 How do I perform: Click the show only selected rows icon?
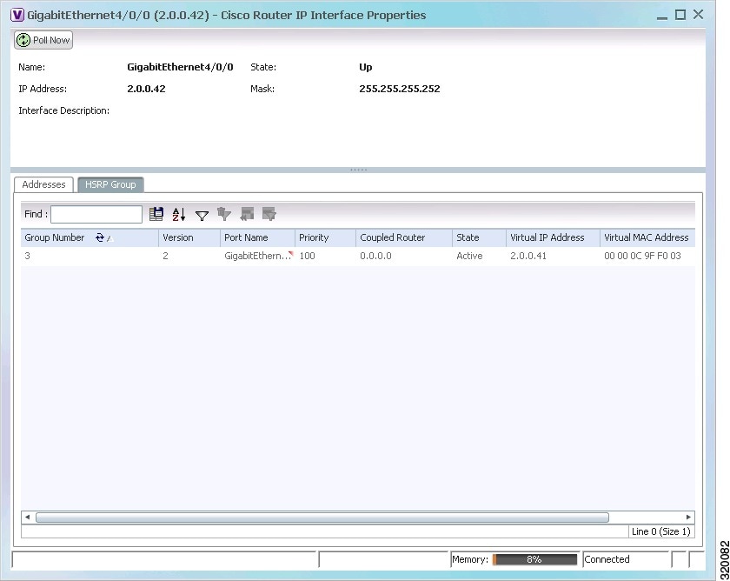click(269, 214)
